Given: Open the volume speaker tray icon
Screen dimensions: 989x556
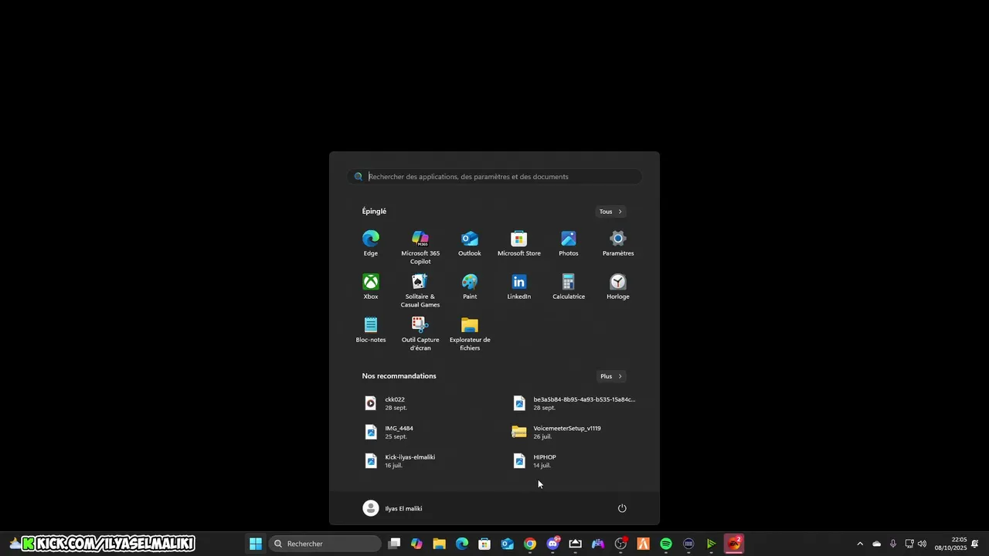Looking at the screenshot, I should (922, 544).
